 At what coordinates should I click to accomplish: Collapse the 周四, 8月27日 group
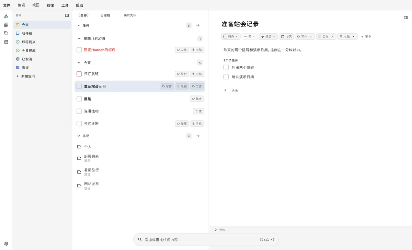click(79, 39)
